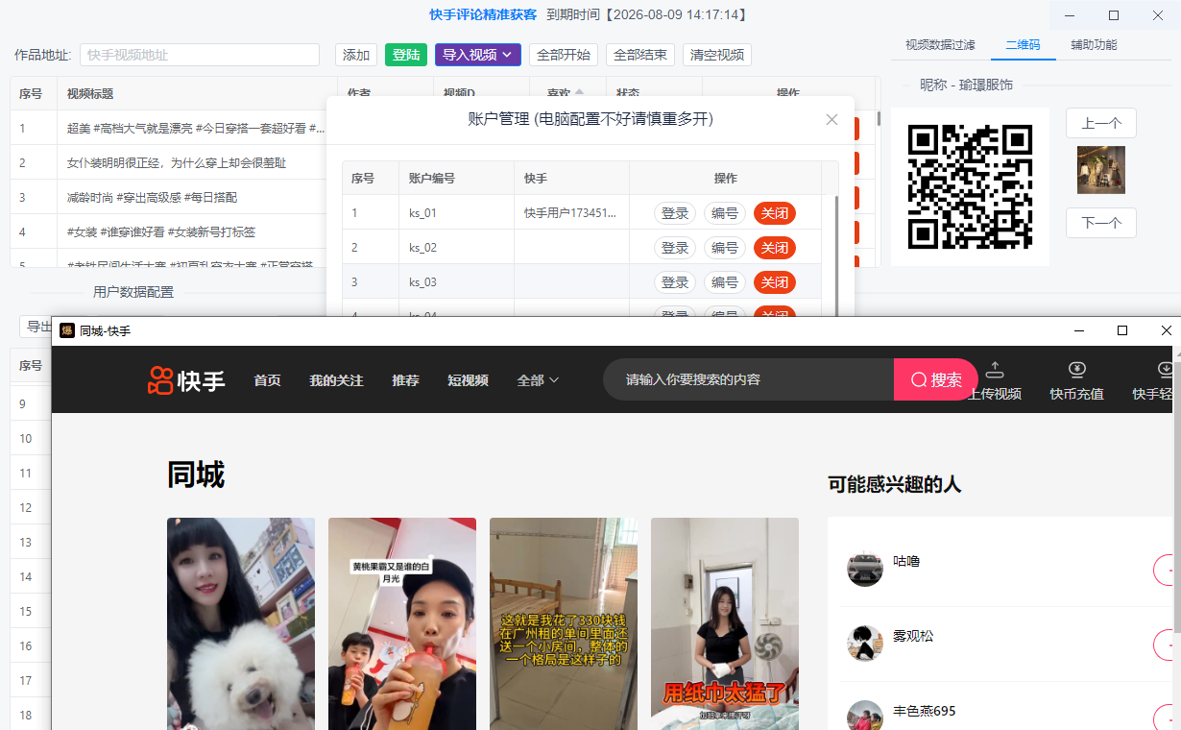Click 编号 for account ks_02
Viewport: 1181px width, 730px height.
(x=725, y=248)
